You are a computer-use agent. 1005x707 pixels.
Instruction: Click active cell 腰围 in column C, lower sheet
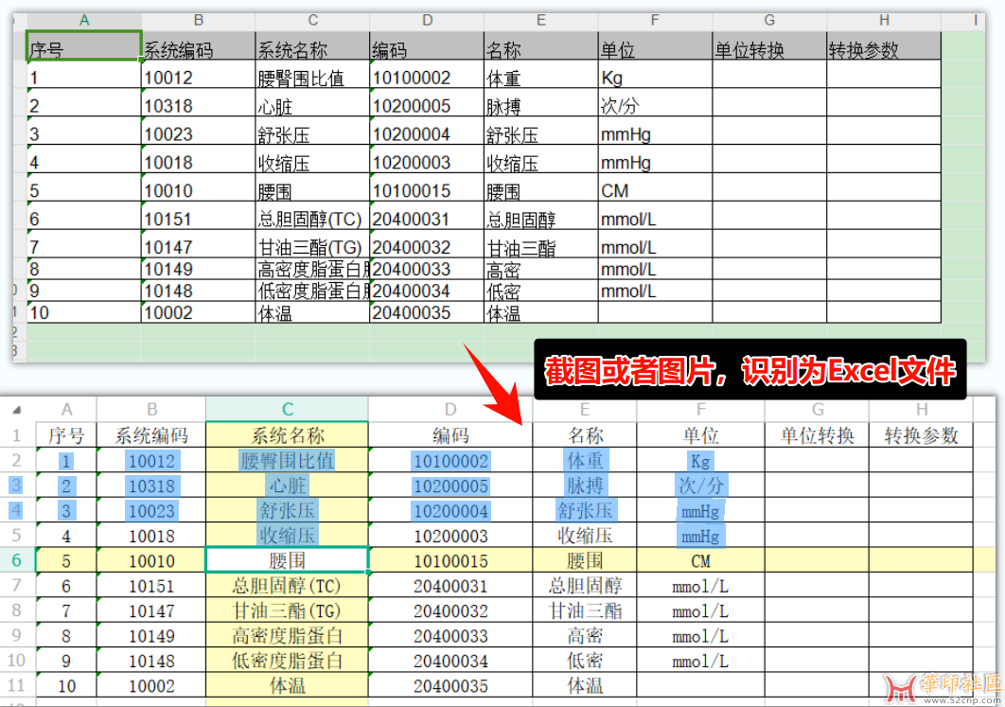point(287,560)
